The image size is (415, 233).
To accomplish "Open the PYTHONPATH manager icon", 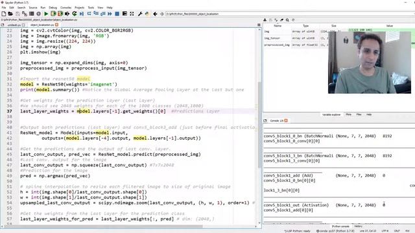I will tap(147, 14).
